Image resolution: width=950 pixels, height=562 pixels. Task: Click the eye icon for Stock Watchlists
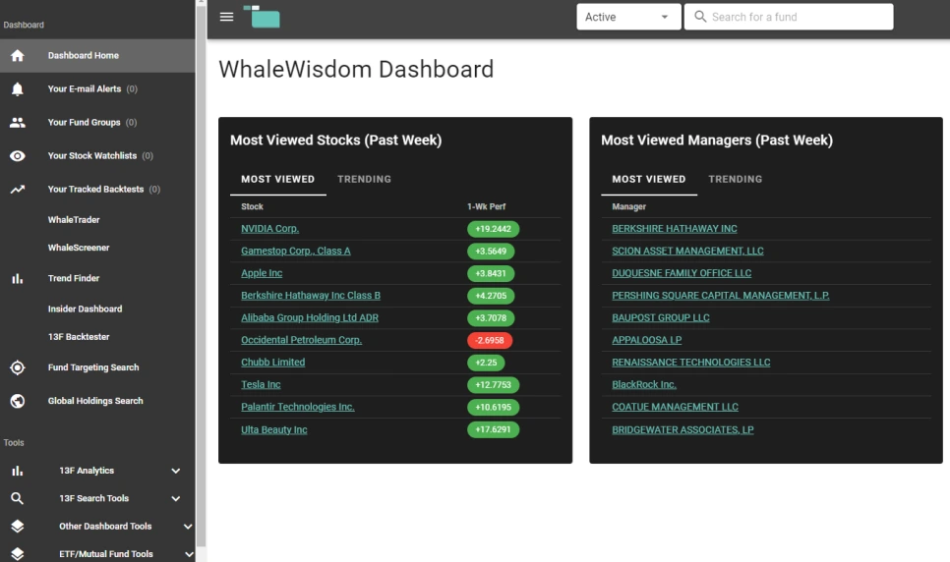[x=18, y=155]
